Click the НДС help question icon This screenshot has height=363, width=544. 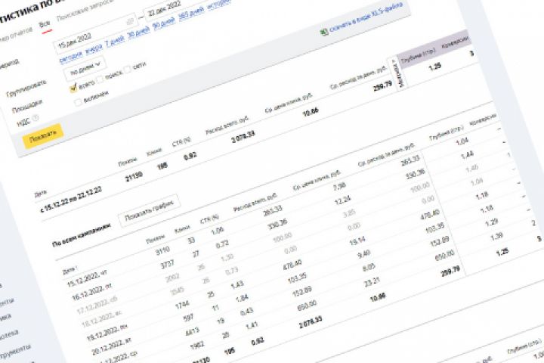click(x=36, y=119)
